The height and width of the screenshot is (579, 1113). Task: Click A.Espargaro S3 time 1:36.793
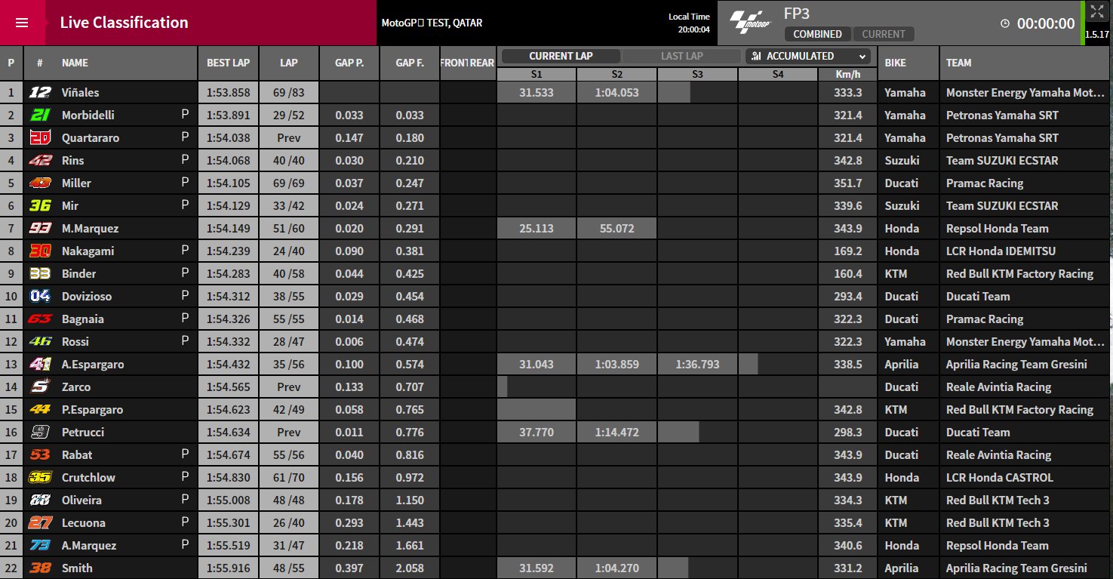coord(697,364)
